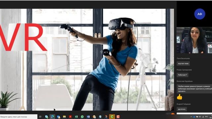Image resolution: width=212 pixels, height=119 pixels.
Task: Click the VR slide image
Action: 87,59
